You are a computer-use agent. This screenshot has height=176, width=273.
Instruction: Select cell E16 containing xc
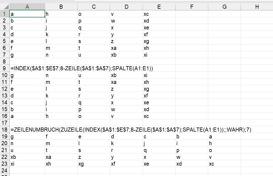[x=159, y=116]
